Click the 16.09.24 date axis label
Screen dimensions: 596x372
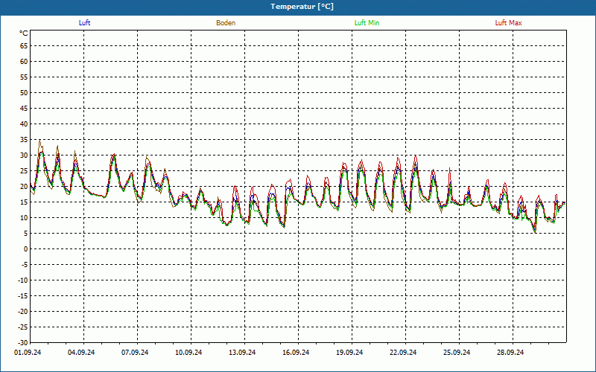pyautogui.click(x=296, y=353)
